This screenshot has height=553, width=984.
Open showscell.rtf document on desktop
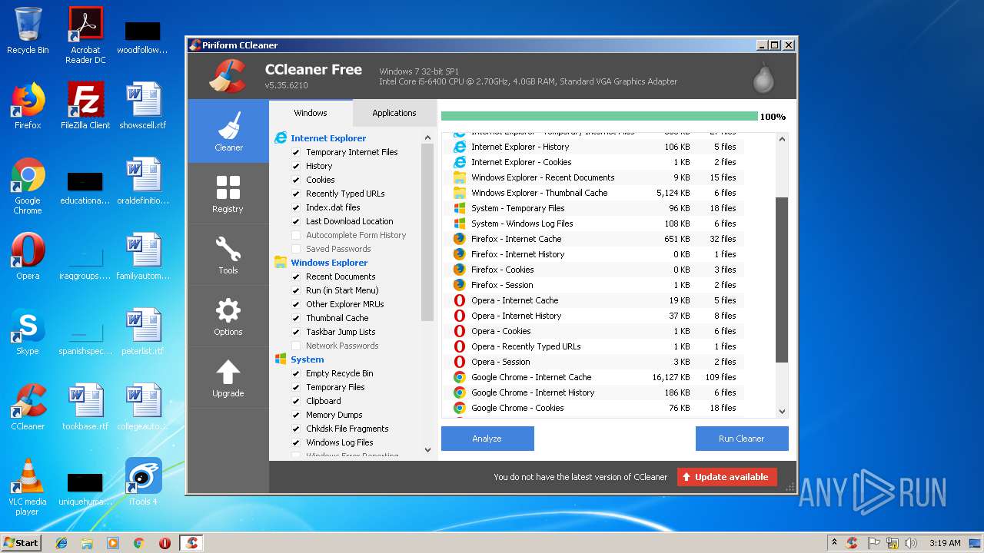click(x=144, y=105)
